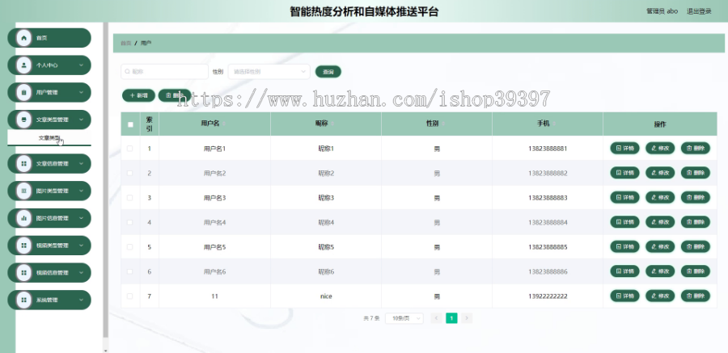
Task: Select 文章类型 submenu item
Action: [x=49, y=138]
